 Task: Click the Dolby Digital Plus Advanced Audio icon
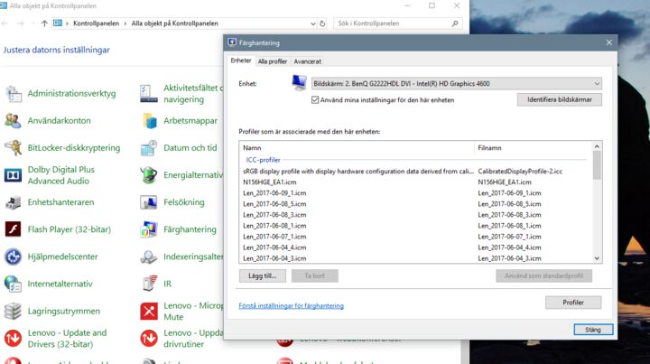coord(13,175)
